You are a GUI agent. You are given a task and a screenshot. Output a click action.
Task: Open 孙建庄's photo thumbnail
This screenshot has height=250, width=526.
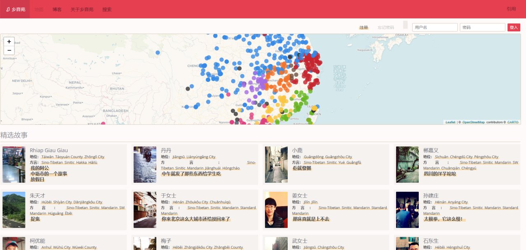pos(407,210)
